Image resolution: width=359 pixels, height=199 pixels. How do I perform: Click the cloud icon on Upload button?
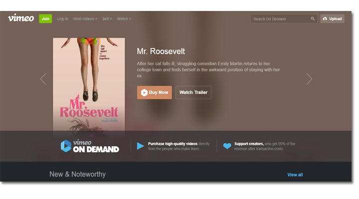325,19
